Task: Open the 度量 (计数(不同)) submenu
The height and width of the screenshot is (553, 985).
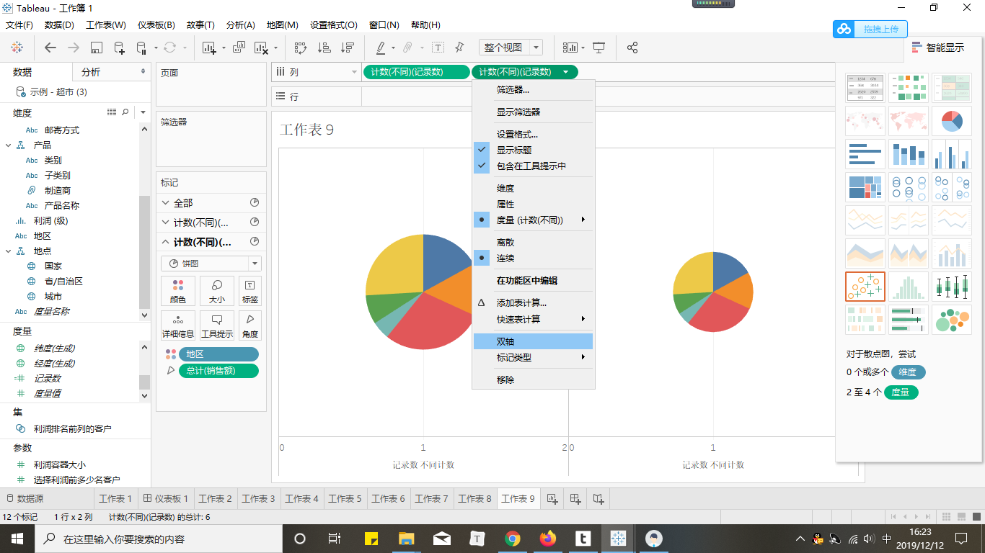Action: click(534, 220)
